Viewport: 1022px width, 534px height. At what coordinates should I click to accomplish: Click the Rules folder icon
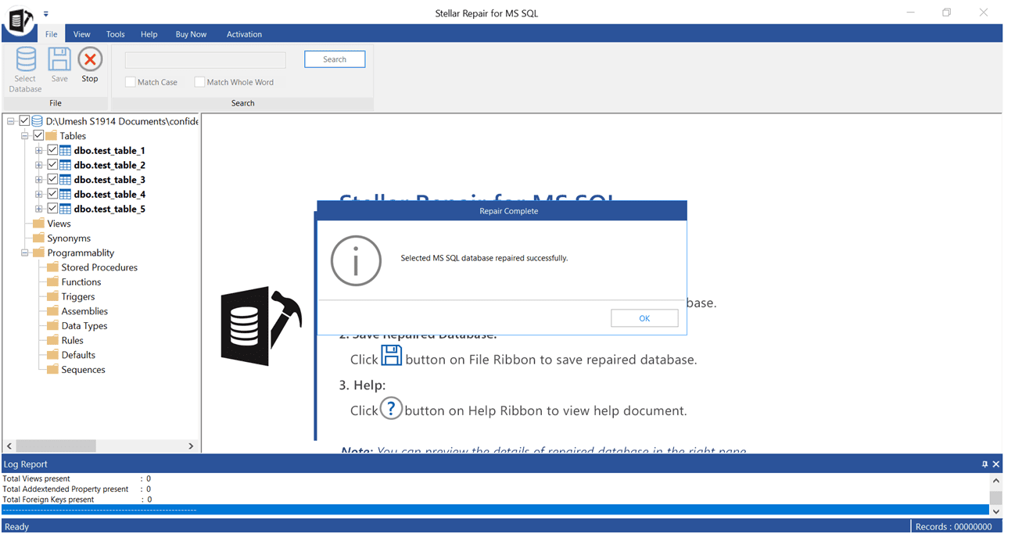[52, 340]
